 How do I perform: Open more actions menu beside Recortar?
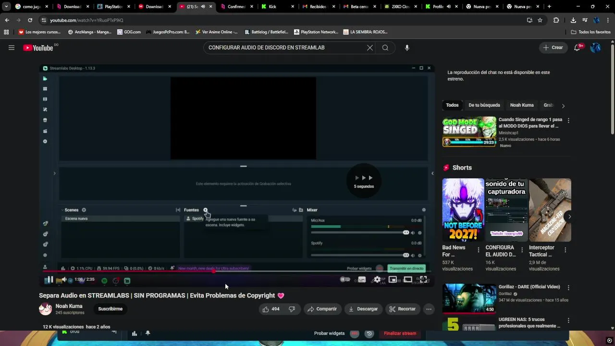click(429, 309)
